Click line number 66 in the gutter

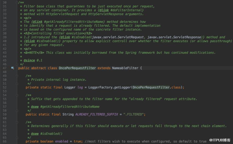pos(5,141)
